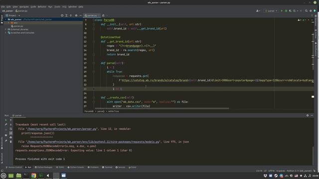Click 'while True' breadcrumb under editor
Viewport: 319px width, 179px height.
point(114,111)
